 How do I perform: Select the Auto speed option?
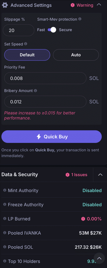[x=76, y=55]
